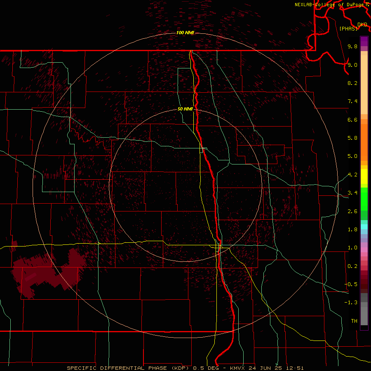Click the -0.5 scale value
The height and width of the screenshot is (371, 371).
[351, 284]
